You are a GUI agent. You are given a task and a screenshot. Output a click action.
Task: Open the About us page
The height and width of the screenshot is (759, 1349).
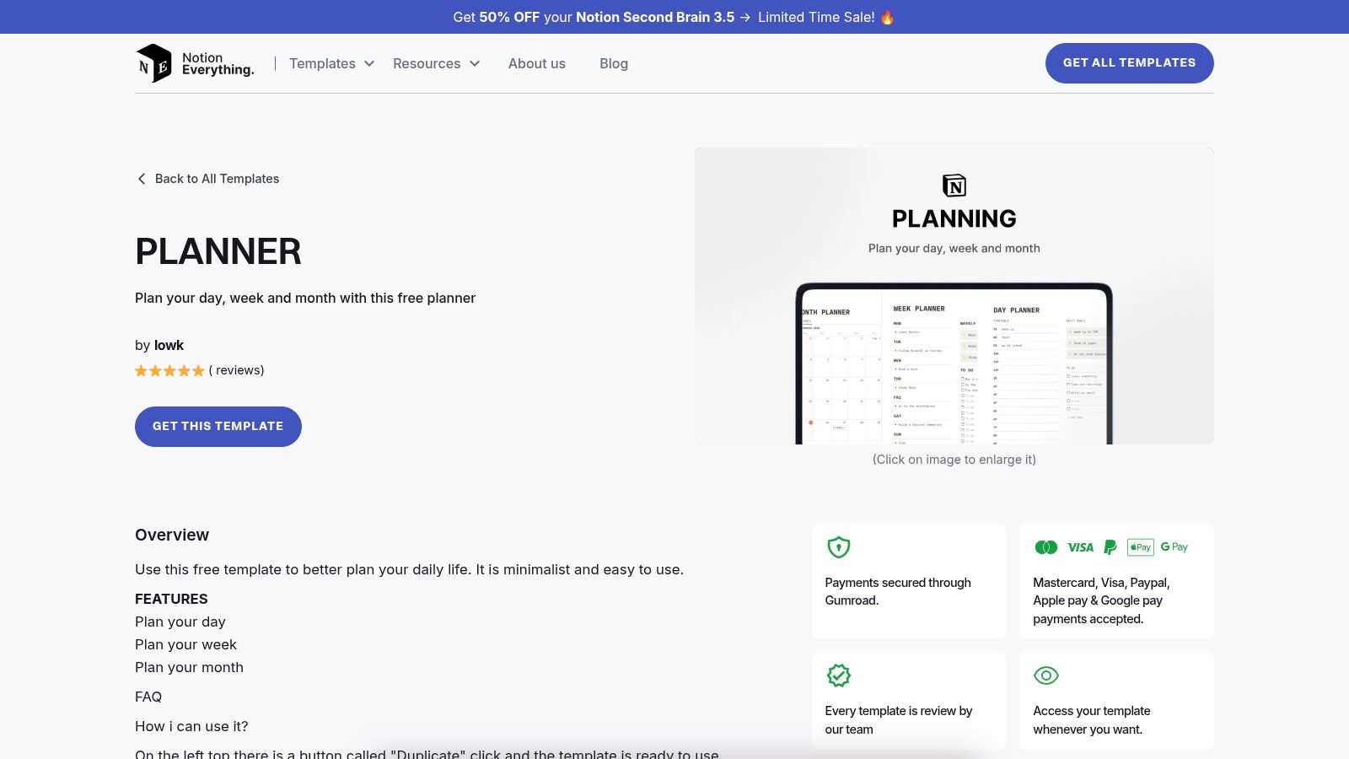(x=536, y=63)
